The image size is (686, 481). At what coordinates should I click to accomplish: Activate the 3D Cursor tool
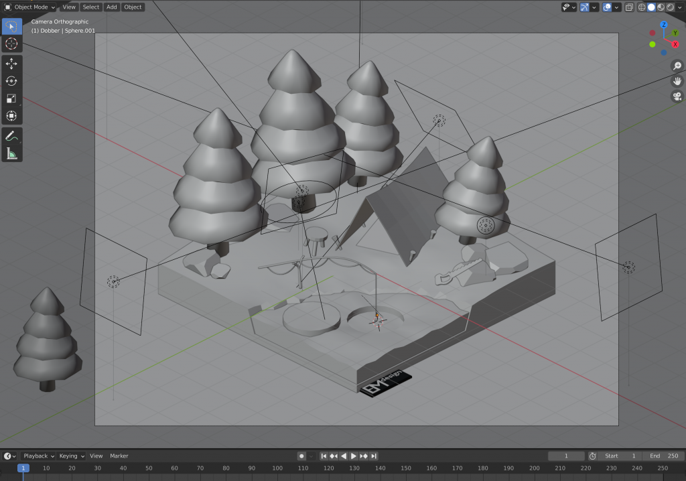[x=11, y=44]
